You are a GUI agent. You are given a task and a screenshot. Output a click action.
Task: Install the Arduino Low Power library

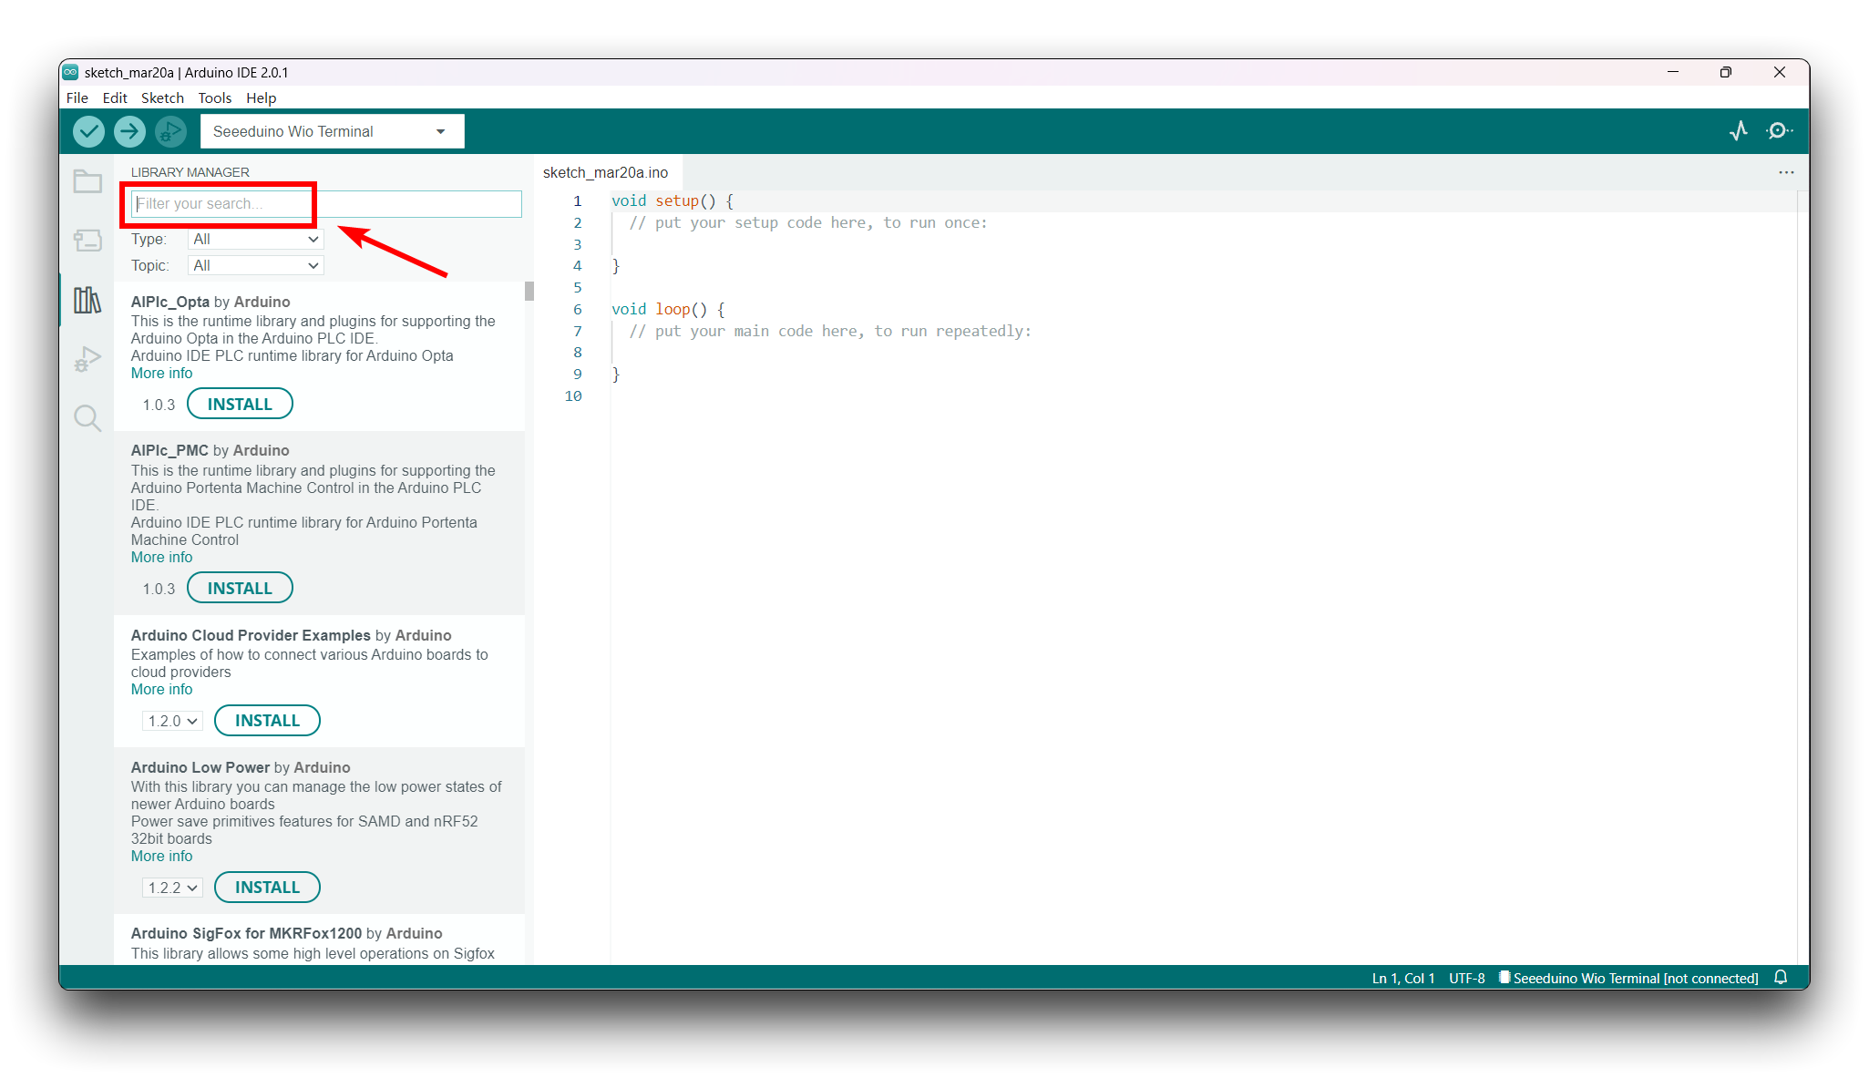pos(267,887)
